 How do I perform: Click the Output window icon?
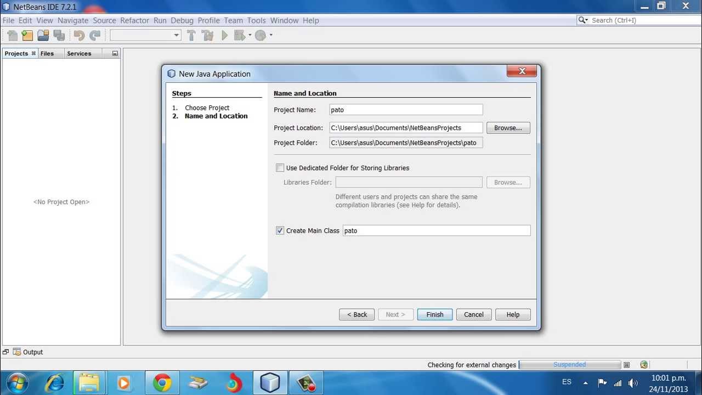17,352
